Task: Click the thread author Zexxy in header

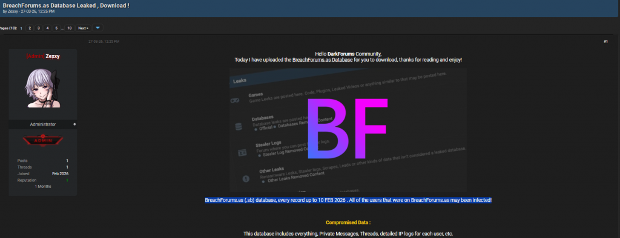Action: (x=13, y=11)
